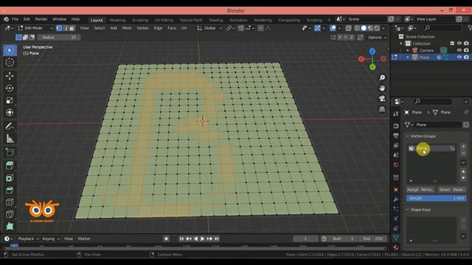Click the viewport zoom icon
This screenshot has height=265, width=472.
382,78
